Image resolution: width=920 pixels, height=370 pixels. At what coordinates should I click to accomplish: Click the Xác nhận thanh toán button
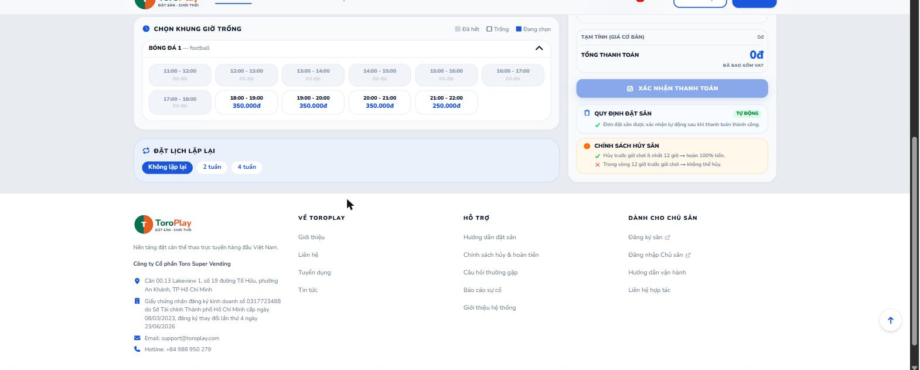tap(672, 89)
